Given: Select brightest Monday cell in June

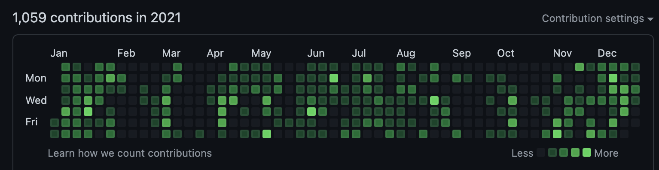Looking at the screenshot, I should tap(334, 78).
